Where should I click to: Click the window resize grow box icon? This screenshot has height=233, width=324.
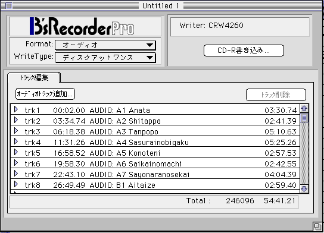(317, 227)
